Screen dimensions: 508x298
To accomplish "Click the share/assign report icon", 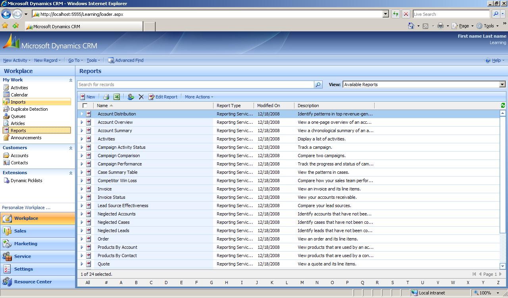I will [131, 97].
